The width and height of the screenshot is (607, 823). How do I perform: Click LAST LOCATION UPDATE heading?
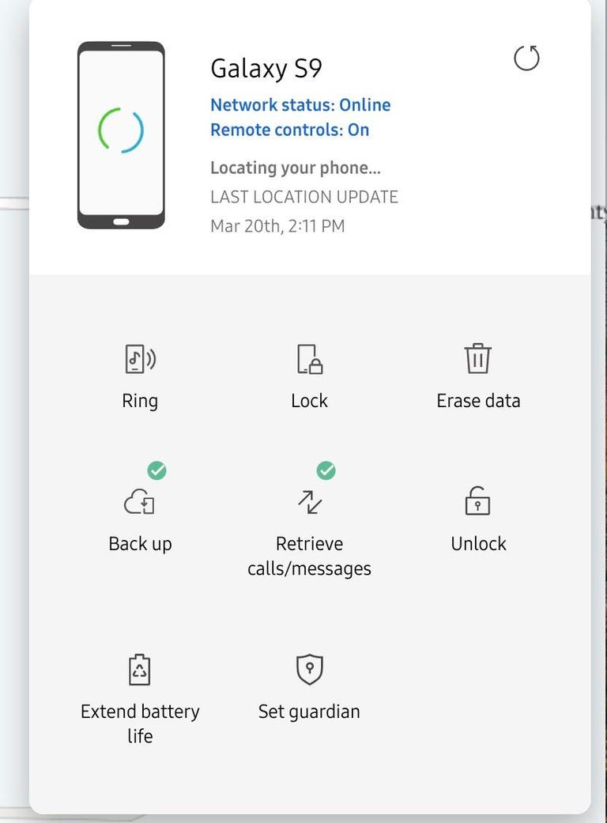[x=304, y=196]
